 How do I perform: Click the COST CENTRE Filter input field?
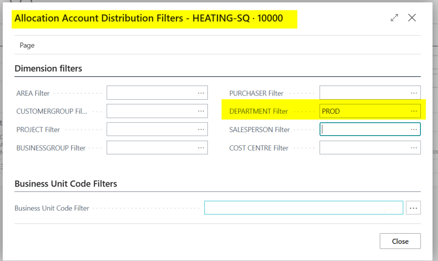[364, 148]
